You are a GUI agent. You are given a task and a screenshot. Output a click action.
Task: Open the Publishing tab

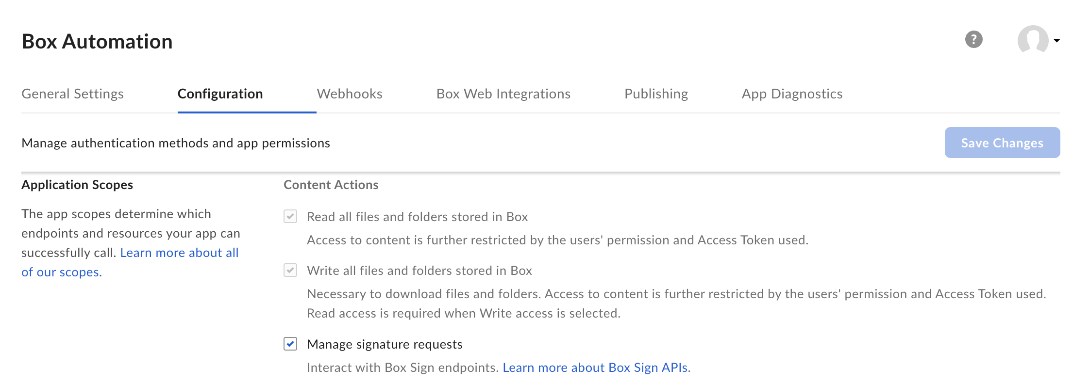pyautogui.click(x=656, y=94)
